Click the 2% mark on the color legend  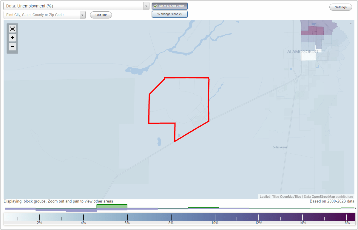[x=39, y=223]
